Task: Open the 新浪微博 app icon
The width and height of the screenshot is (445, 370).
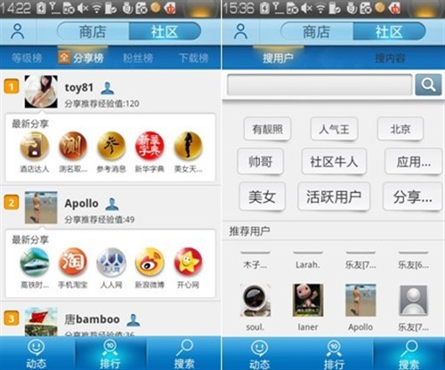Action: (x=150, y=262)
